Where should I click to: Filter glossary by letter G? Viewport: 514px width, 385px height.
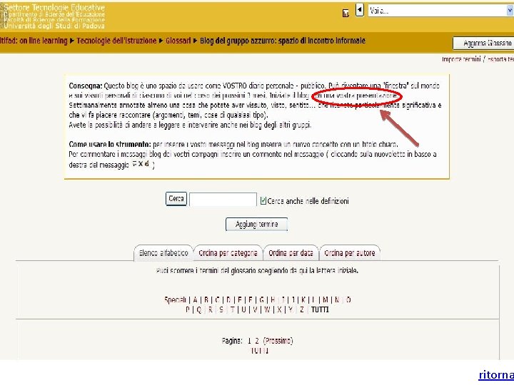pyautogui.click(x=261, y=299)
